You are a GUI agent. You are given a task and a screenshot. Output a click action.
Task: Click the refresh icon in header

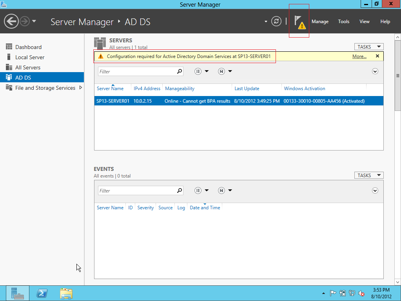276,21
